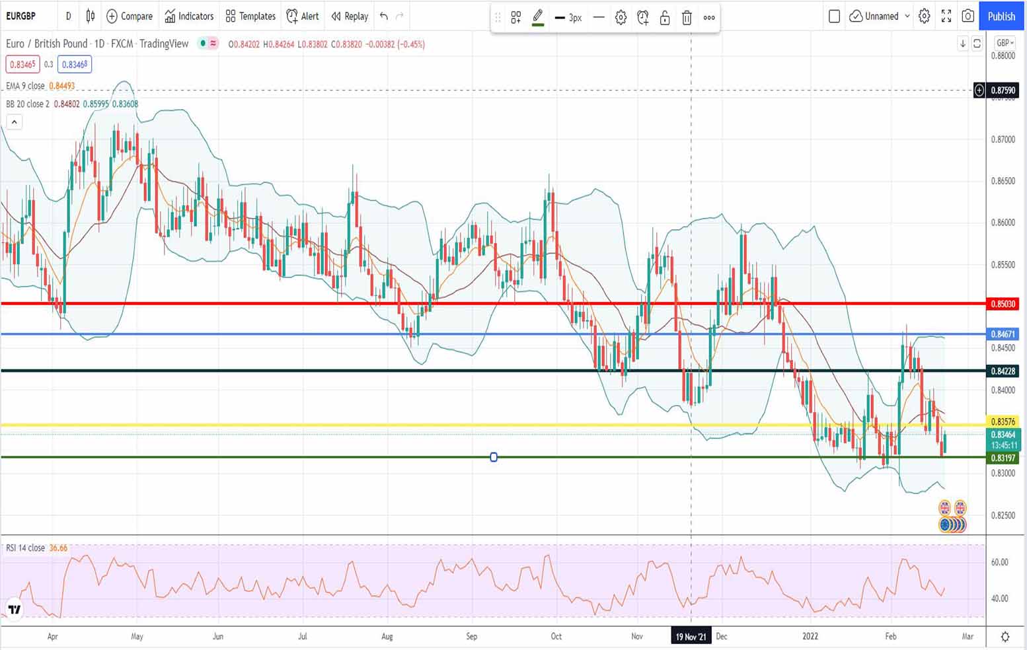Screen dimensions: 1027x650
Task: Enter fullscreen mode
Action: (946, 16)
